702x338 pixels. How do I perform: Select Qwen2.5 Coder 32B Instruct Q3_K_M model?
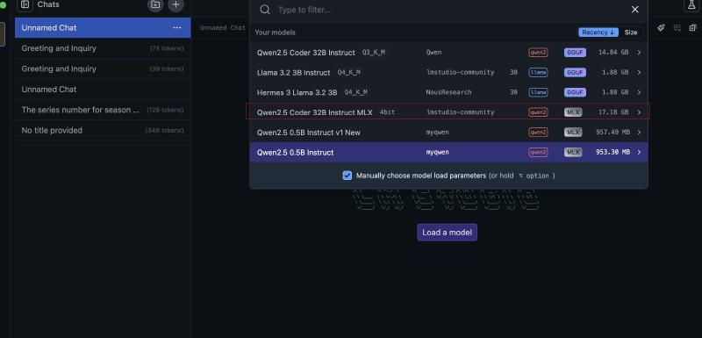point(448,53)
